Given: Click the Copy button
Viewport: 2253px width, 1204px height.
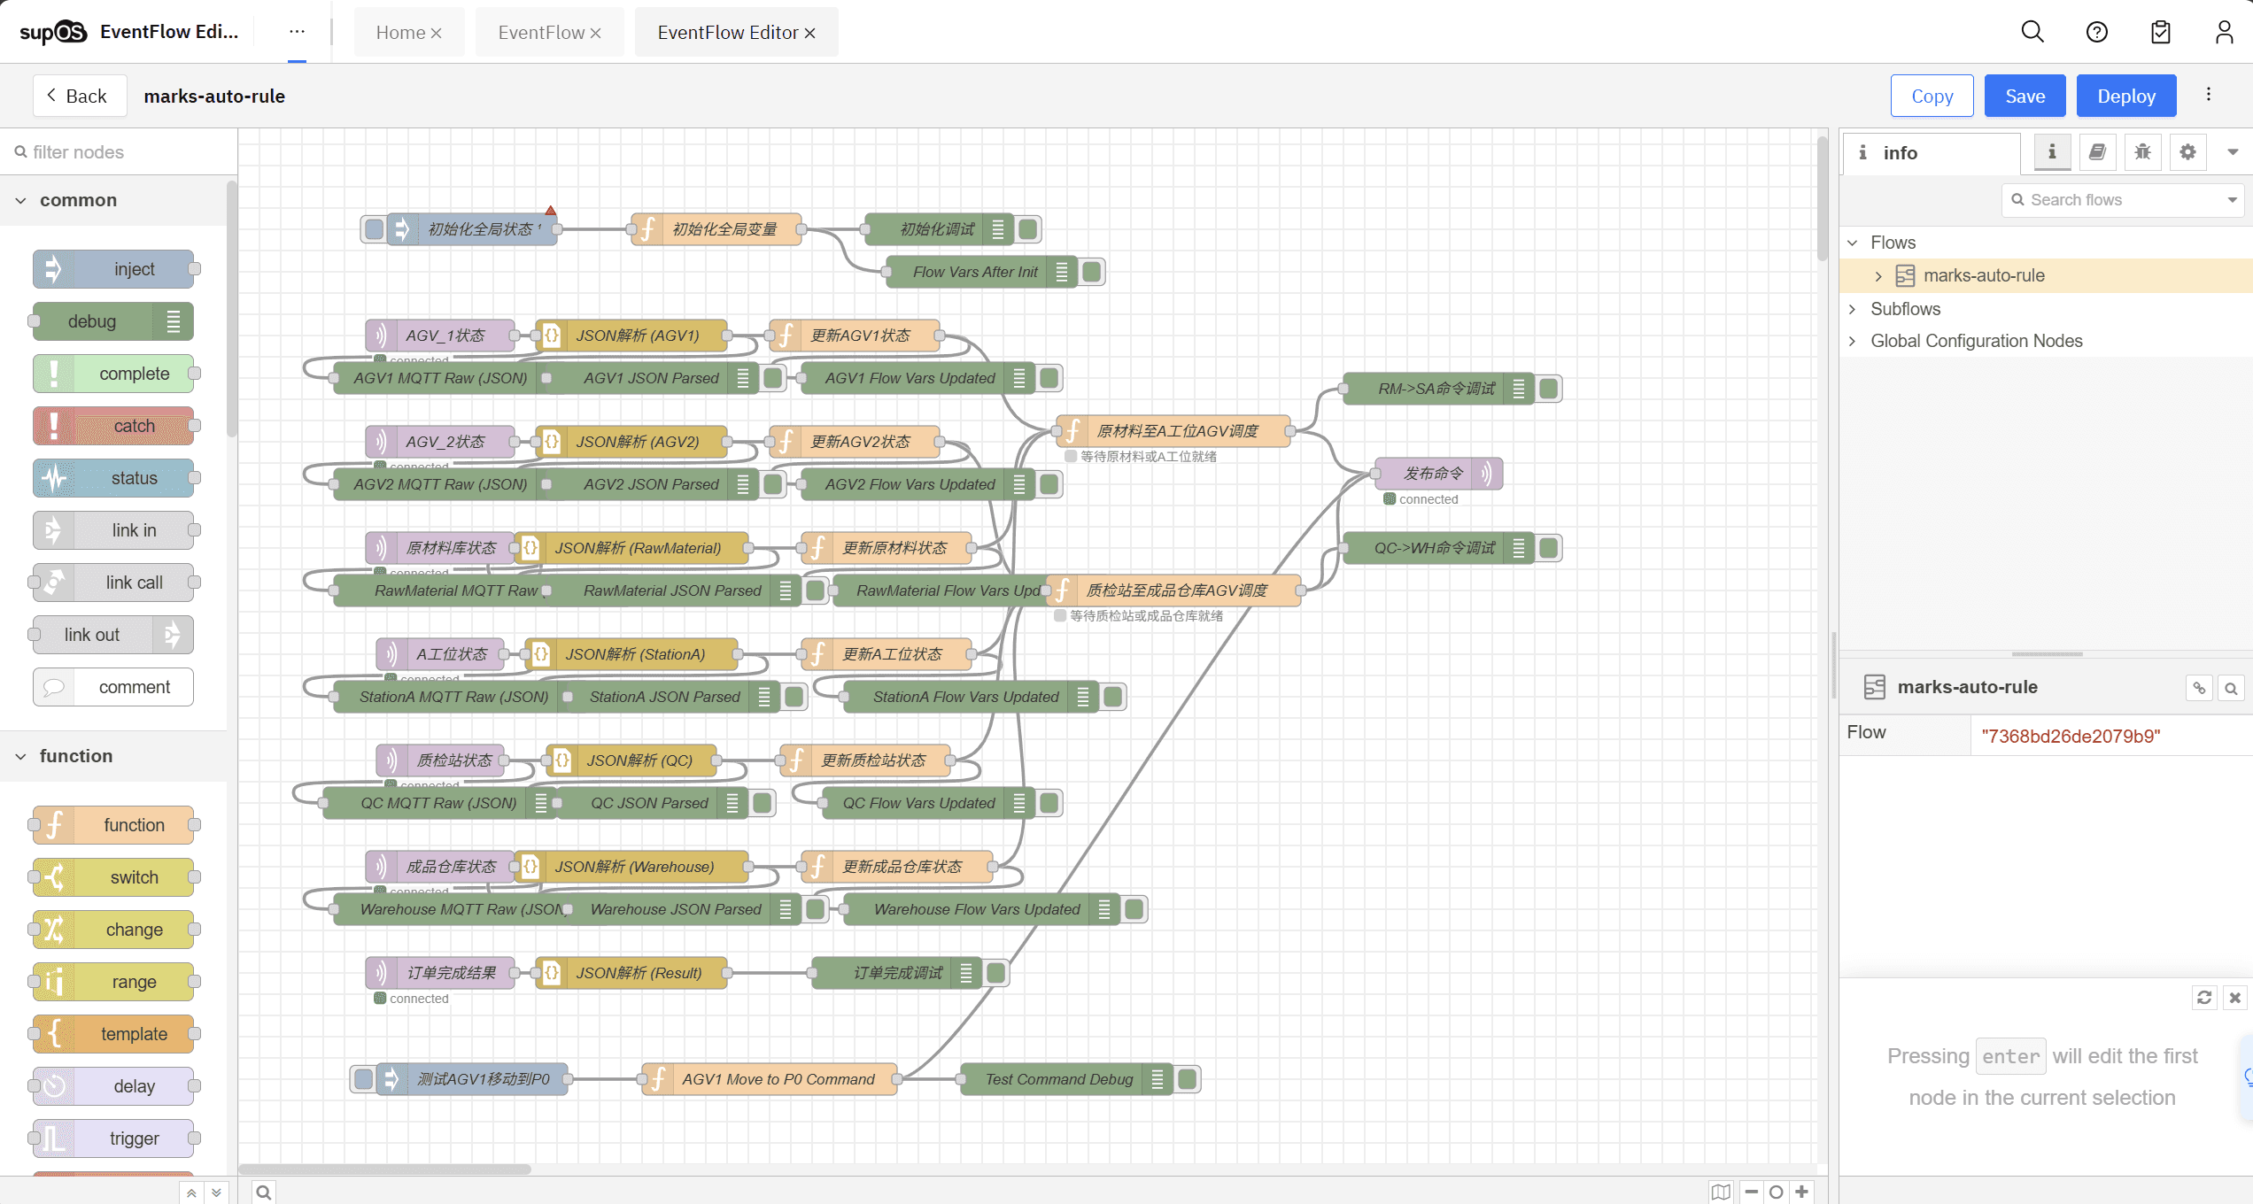Looking at the screenshot, I should [x=1932, y=96].
